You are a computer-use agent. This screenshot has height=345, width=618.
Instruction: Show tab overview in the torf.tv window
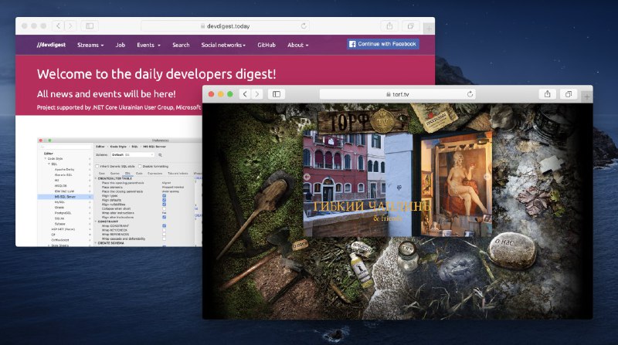pos(569,94)
